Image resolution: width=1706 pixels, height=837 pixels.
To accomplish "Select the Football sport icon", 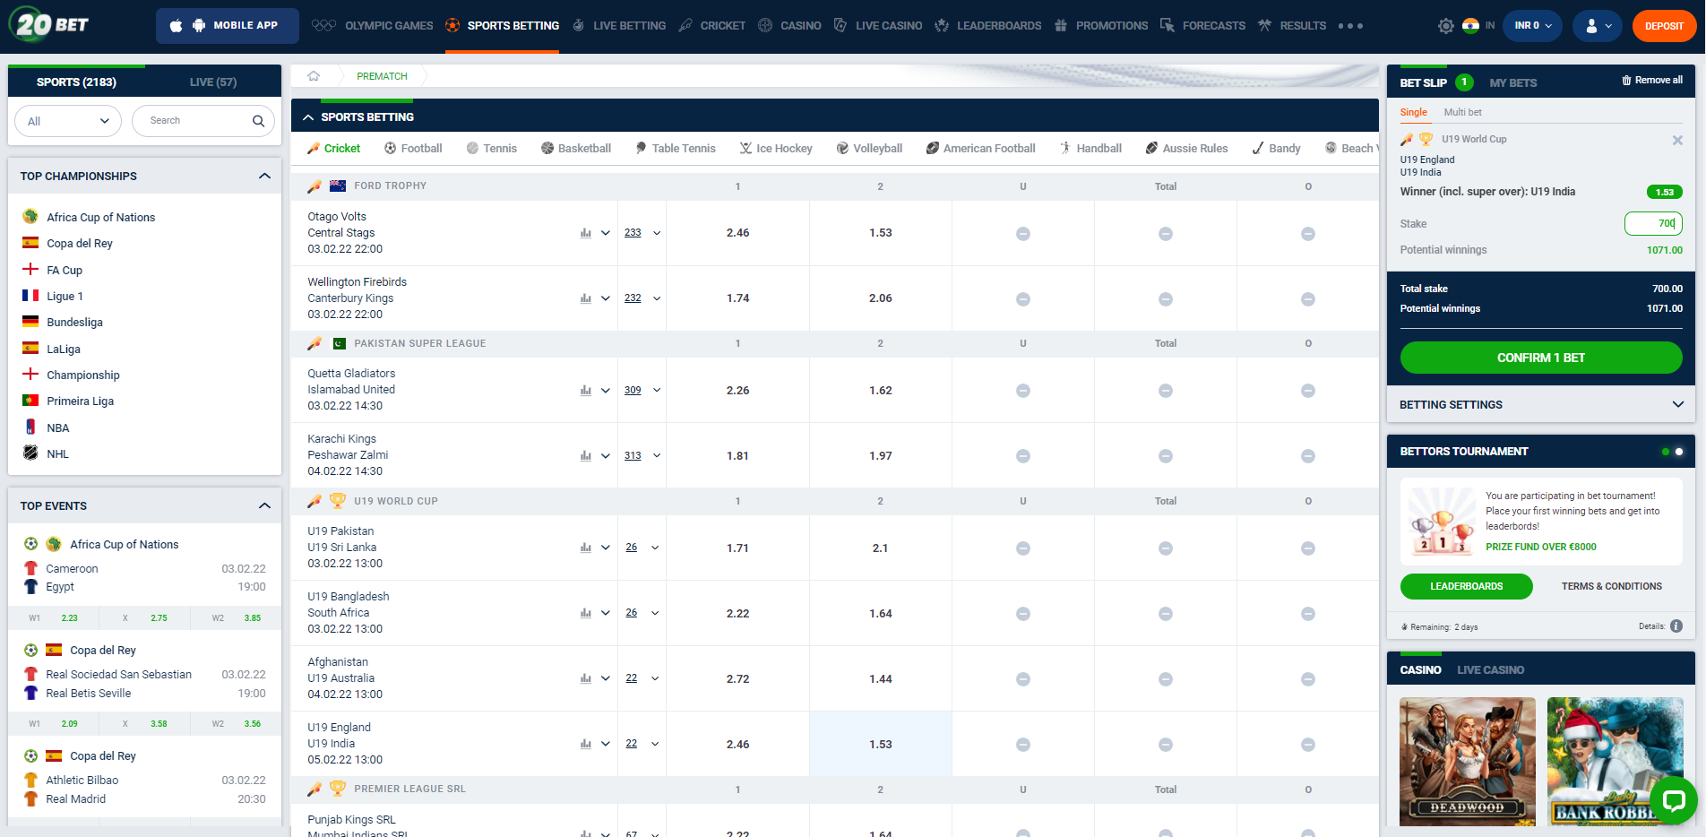I will point(390,148).
